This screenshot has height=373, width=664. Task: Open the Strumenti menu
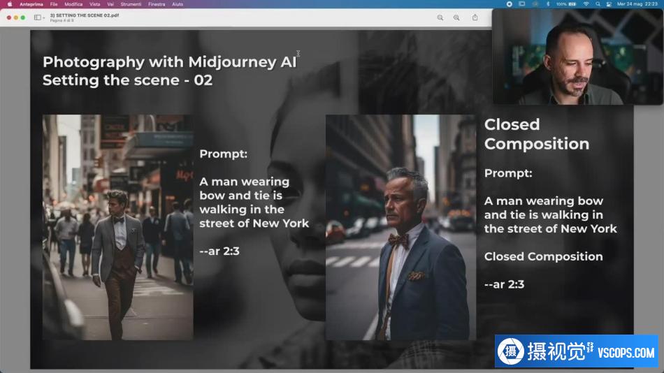click(131, 4)
